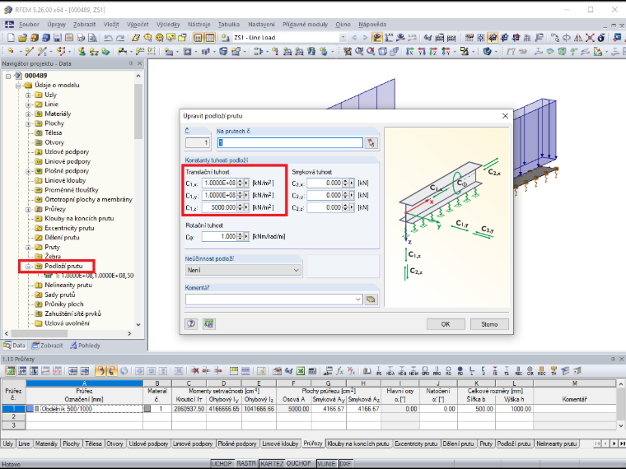Click the zoom window magnifier icon

pos(359,52)
